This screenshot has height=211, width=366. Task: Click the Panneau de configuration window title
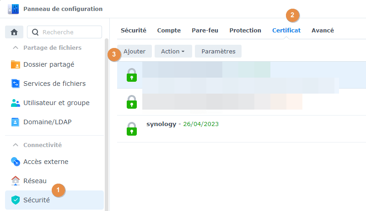63,9
